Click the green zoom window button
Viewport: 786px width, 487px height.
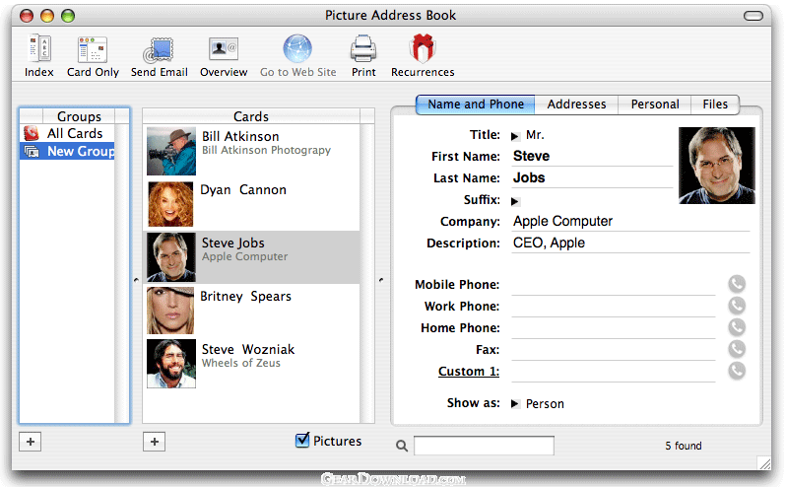[68, 16]
